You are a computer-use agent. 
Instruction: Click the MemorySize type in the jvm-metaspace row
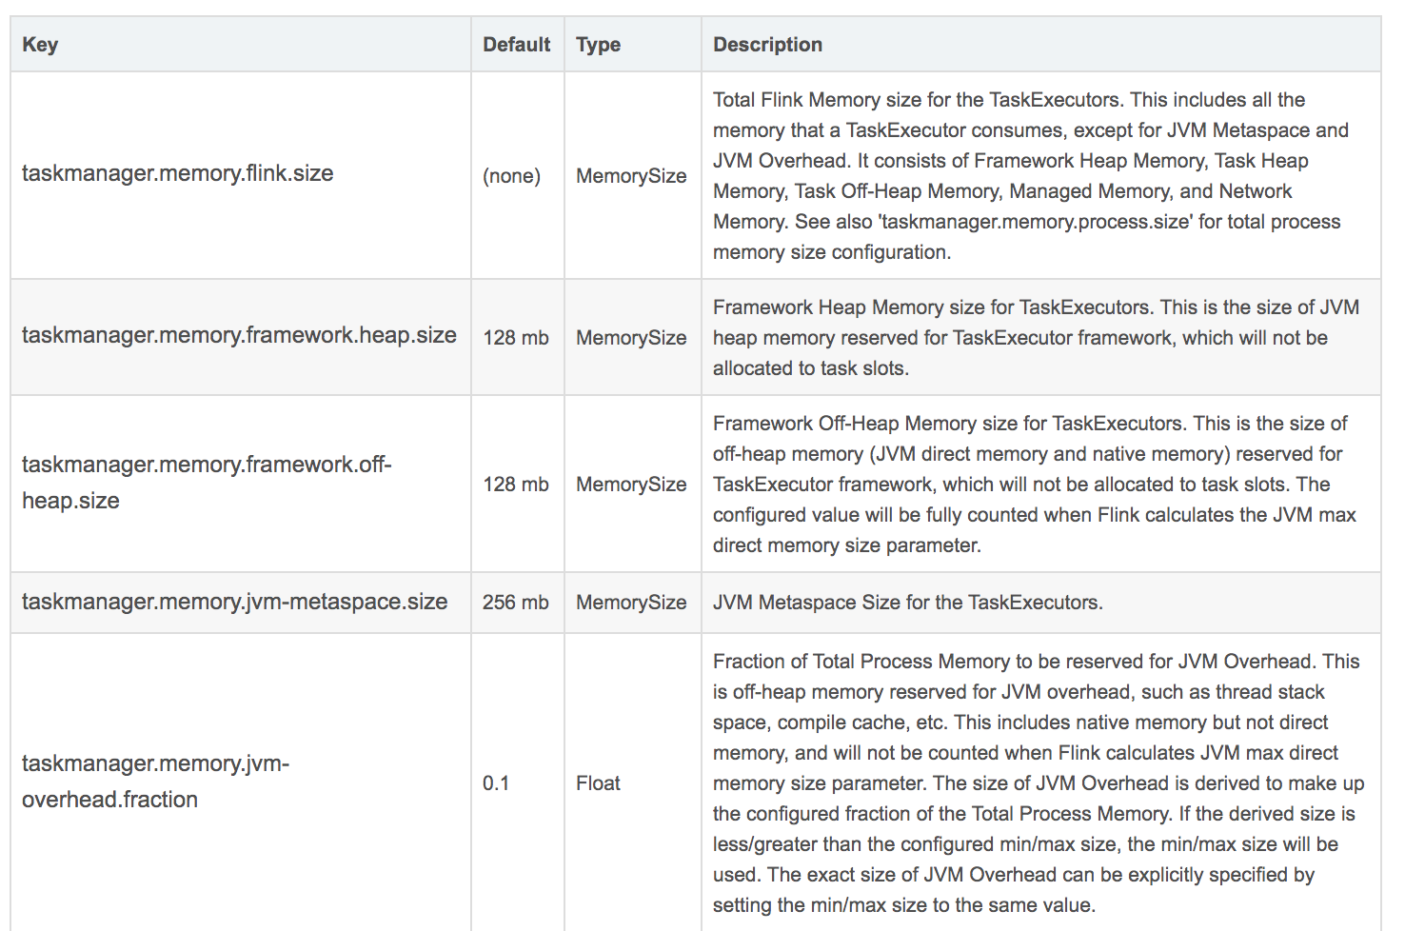(631, 603)
